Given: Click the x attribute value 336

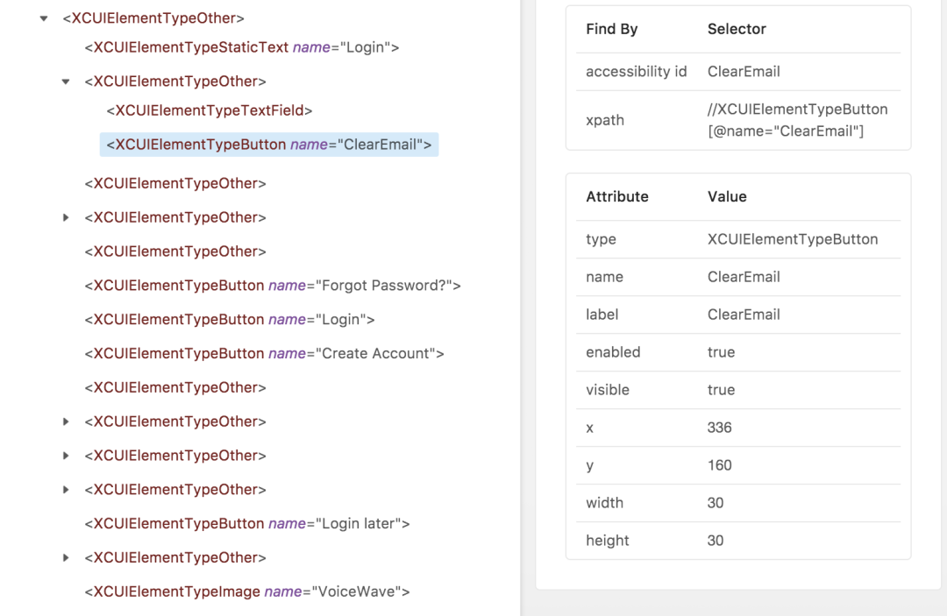Looking at the screenshot, I should (719, 428).
